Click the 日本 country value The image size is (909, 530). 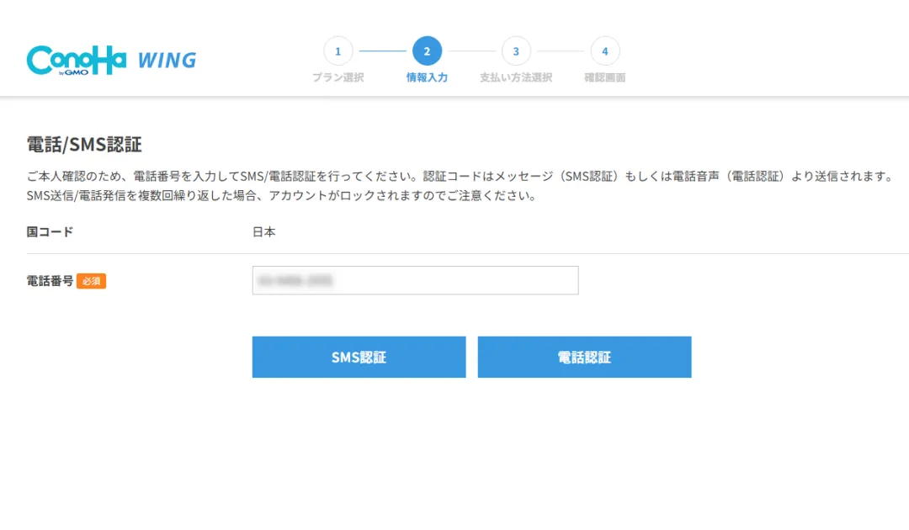pos(263,231)
